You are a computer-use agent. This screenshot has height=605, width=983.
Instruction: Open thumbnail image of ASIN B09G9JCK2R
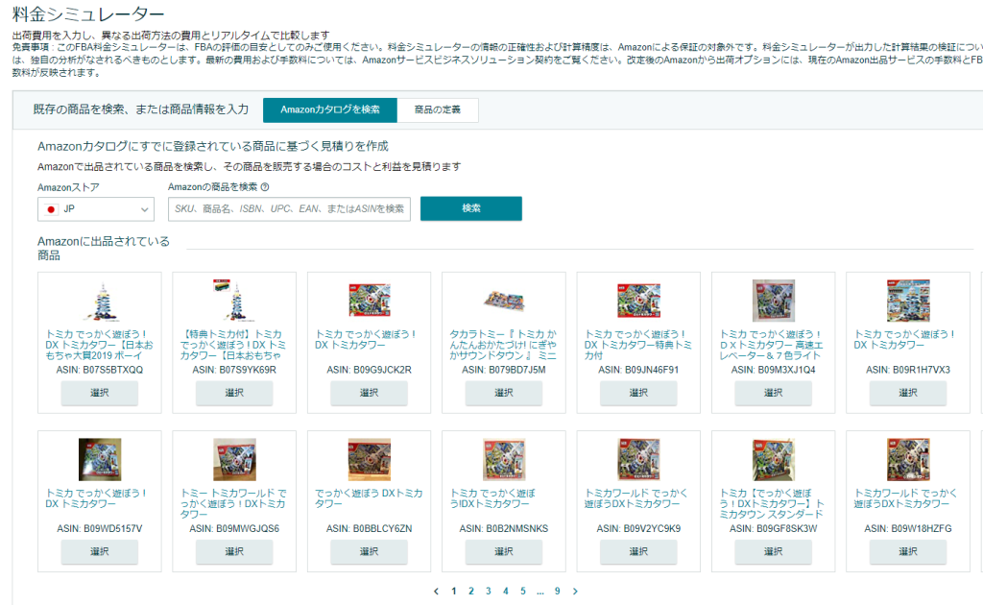click(x=370, y=301)
